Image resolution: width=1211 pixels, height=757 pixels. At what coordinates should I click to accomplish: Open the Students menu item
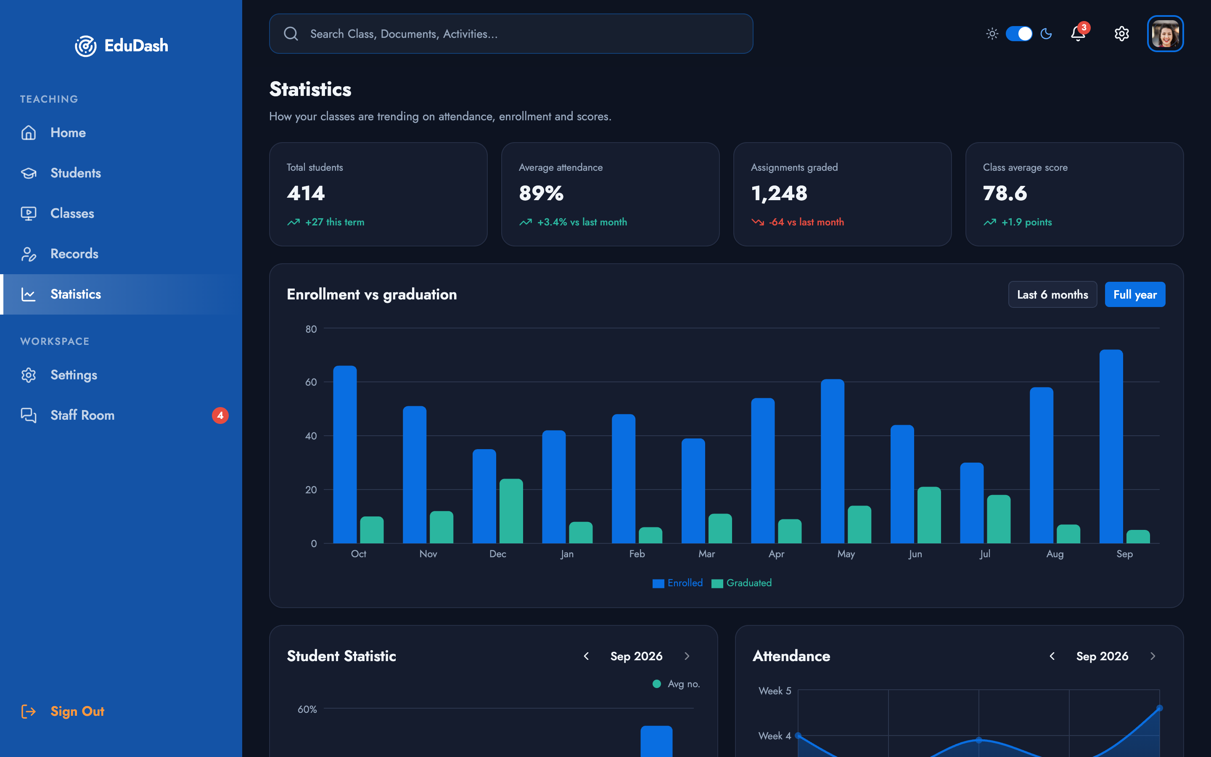click(x=121, y=173)
